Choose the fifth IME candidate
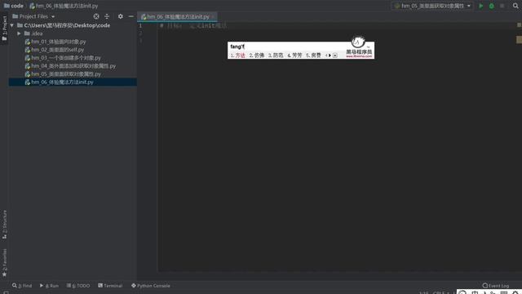This screenshot has width=522, height=294. pos(313,56)
